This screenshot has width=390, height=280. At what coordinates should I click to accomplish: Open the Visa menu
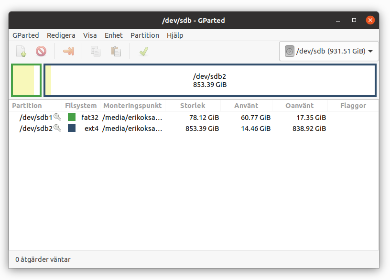[90, 35]
